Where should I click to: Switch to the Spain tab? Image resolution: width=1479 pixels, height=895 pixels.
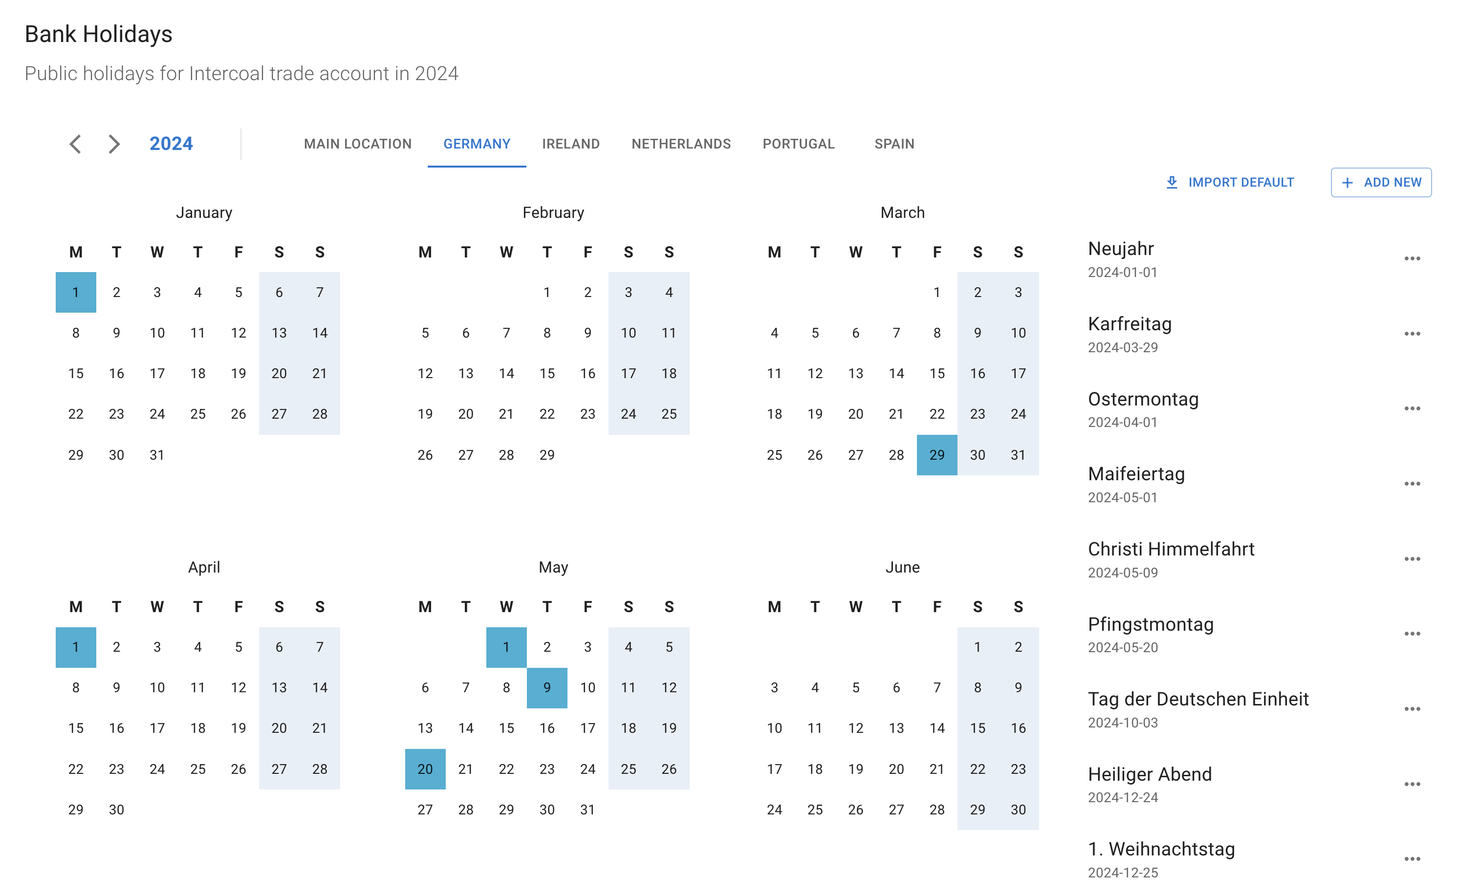(x=894, y=144)
